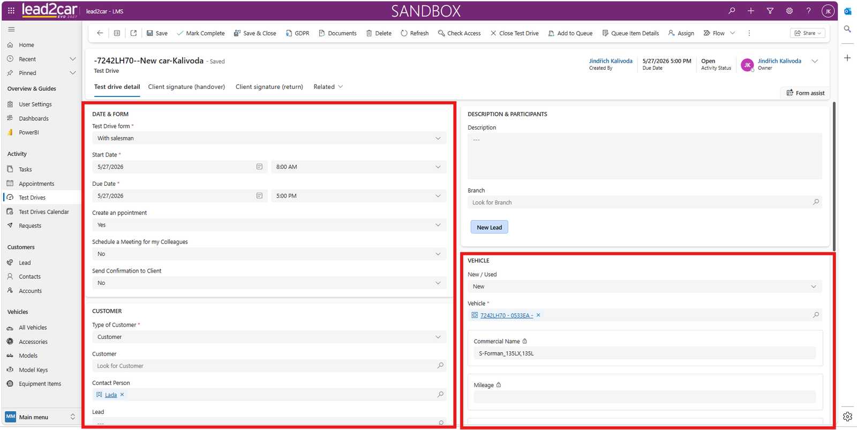Open the Lada contact link
Image resolution: width=857 pixels, height=430 pixels.
111,395
